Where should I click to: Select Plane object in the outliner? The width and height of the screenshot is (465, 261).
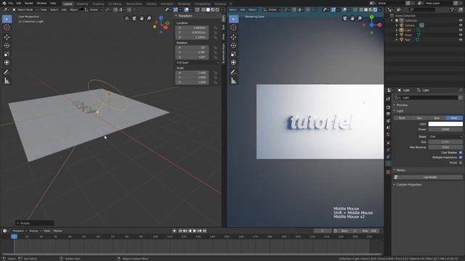tap(408, 35)
